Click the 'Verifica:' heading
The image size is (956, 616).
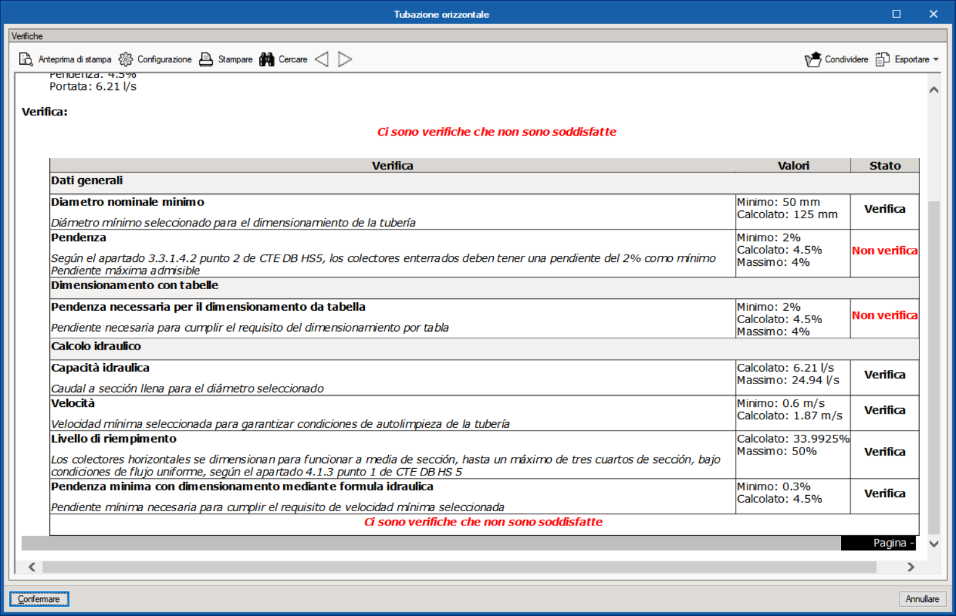point(44,112)
